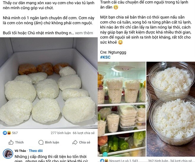
Task: Click the Thích thumbs-up icon
Action: [11, 143]
